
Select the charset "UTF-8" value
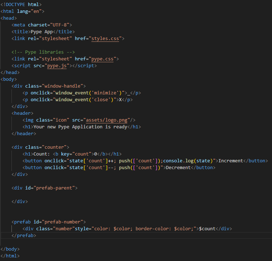[x=60, y=25]
